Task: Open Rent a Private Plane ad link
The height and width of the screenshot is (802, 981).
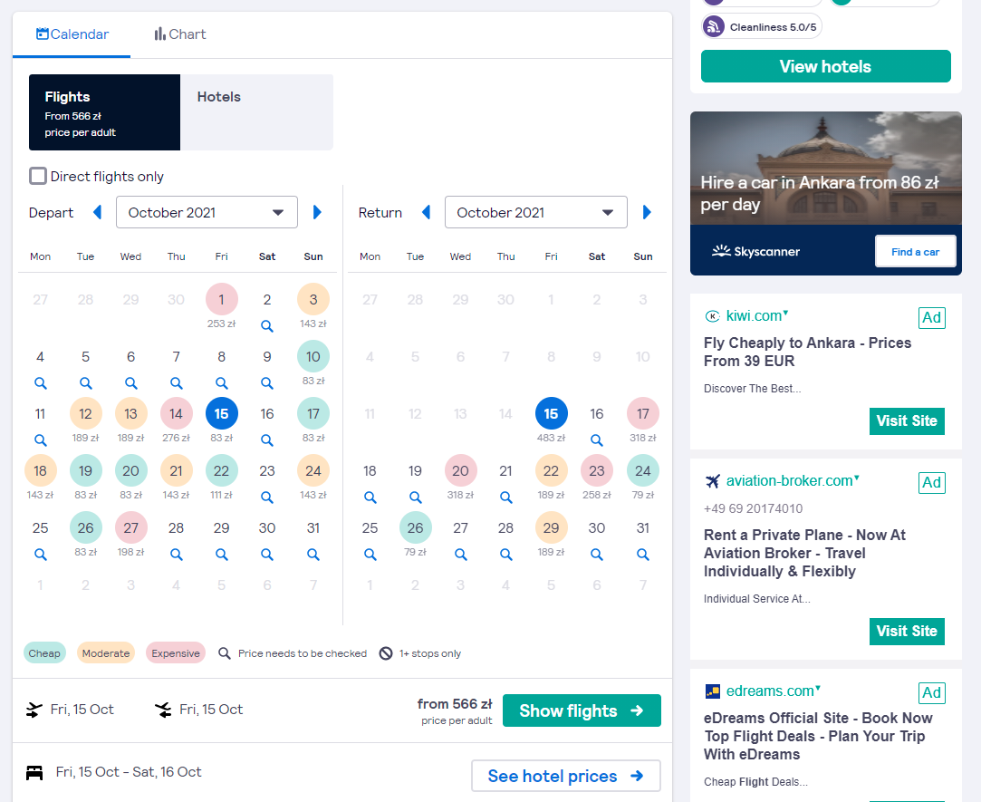Action: [x=804, y=554]
